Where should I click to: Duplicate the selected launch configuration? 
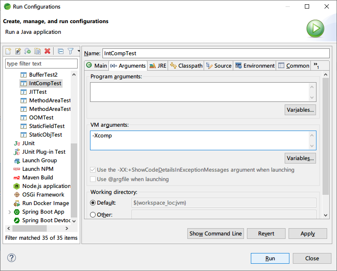37,51
